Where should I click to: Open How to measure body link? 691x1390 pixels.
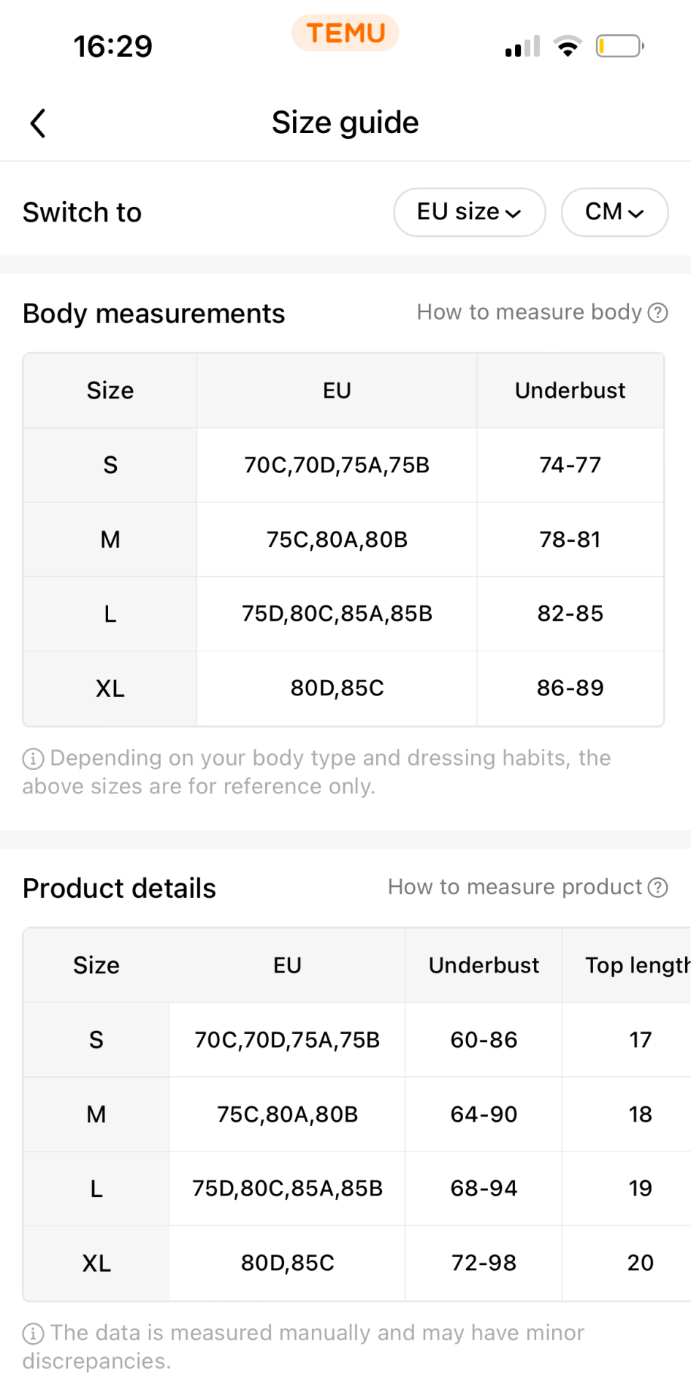(529, 313)
